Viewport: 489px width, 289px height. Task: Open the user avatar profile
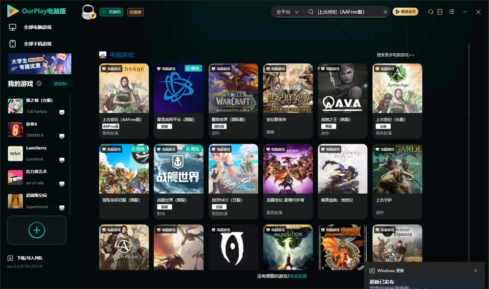(x=88, y=12)
